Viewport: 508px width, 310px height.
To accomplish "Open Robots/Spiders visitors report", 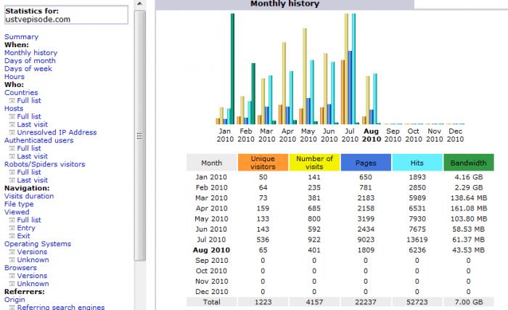I will [45, 164].
